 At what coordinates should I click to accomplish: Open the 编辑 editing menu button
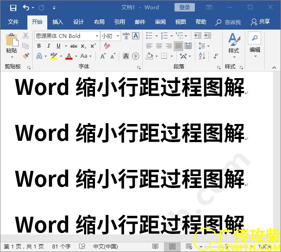[x=254, y=45]
